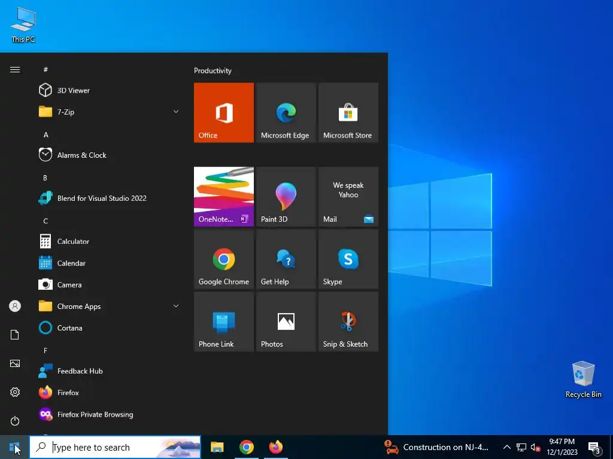Launch Firefox from app list
Screen dimensions: 613x459
110,393
